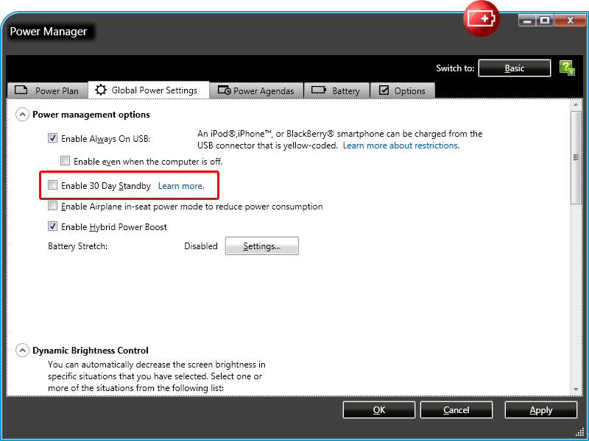Collapse Dynamic Brightness Control section
Image resolution: width=589 pixels, height=441 pixels.
(x=22, y=351)
